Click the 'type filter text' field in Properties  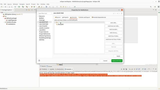coord(44,13)
